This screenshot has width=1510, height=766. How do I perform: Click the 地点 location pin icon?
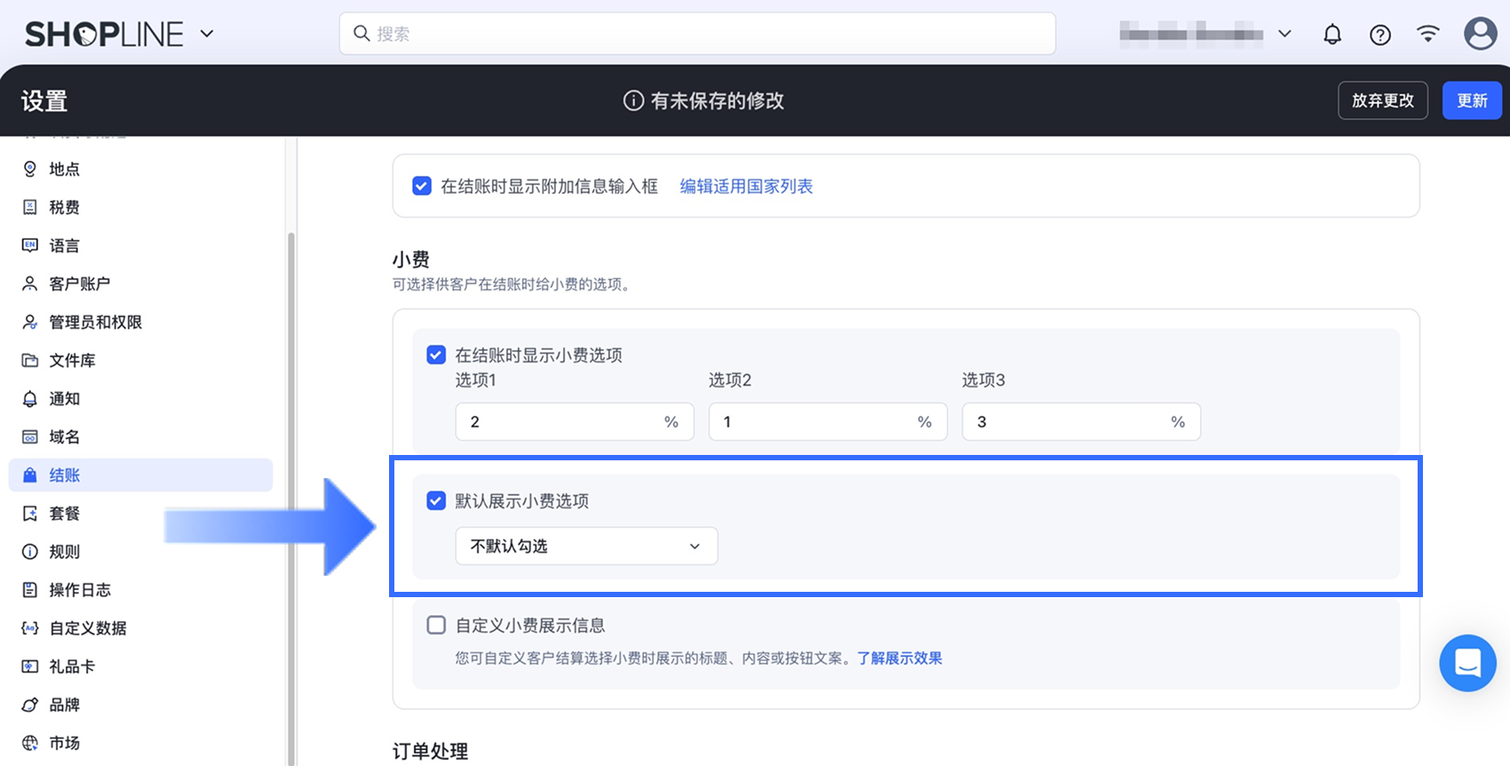(30, 169)
